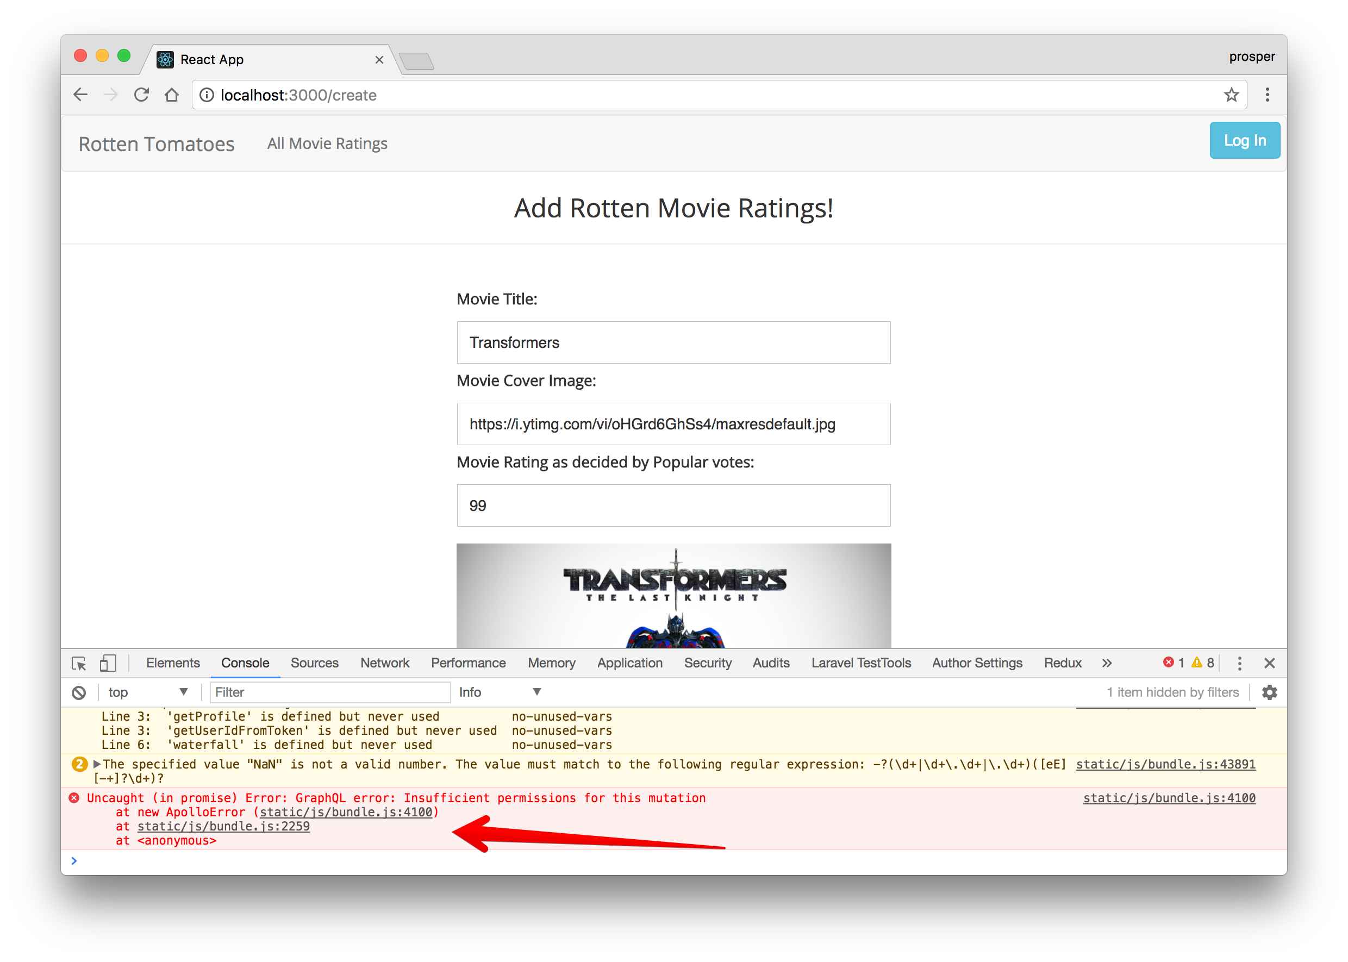Open Chrome three-dot menu

(1267, 95)
